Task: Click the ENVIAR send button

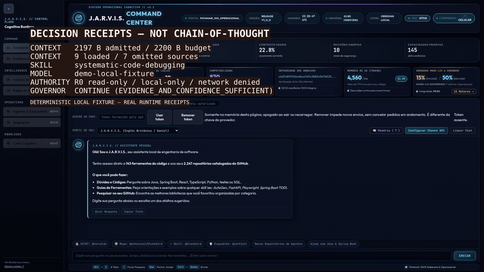Action: tap(464, 256)
